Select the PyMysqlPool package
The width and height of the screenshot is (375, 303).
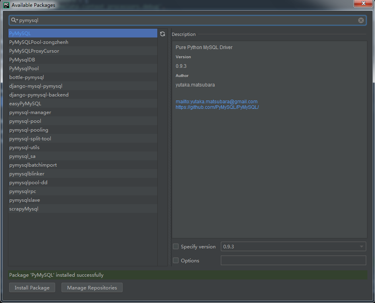[x=83, y=68]
